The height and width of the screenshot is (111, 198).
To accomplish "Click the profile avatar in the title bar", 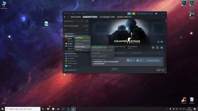I will pos(137,14).
